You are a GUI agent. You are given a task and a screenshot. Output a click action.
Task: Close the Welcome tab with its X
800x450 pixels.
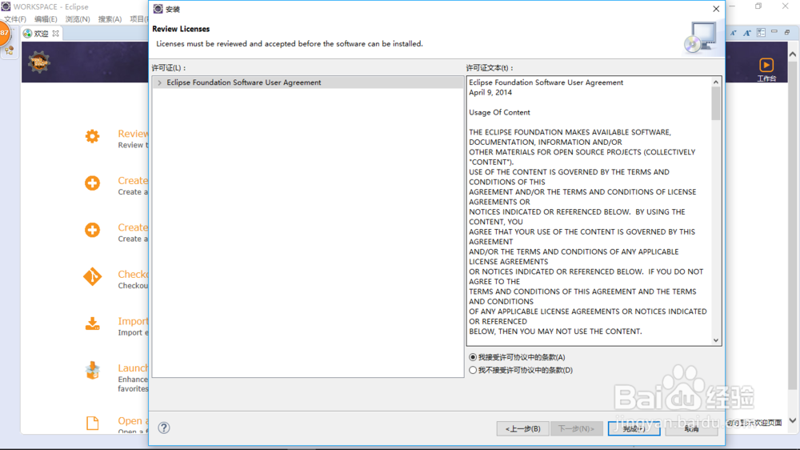(x=56, y=33)
